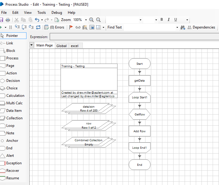This screenshot has width=219, height=185.
Task: Open the Zoom percentage dropdown
Action: coord(86,20)
